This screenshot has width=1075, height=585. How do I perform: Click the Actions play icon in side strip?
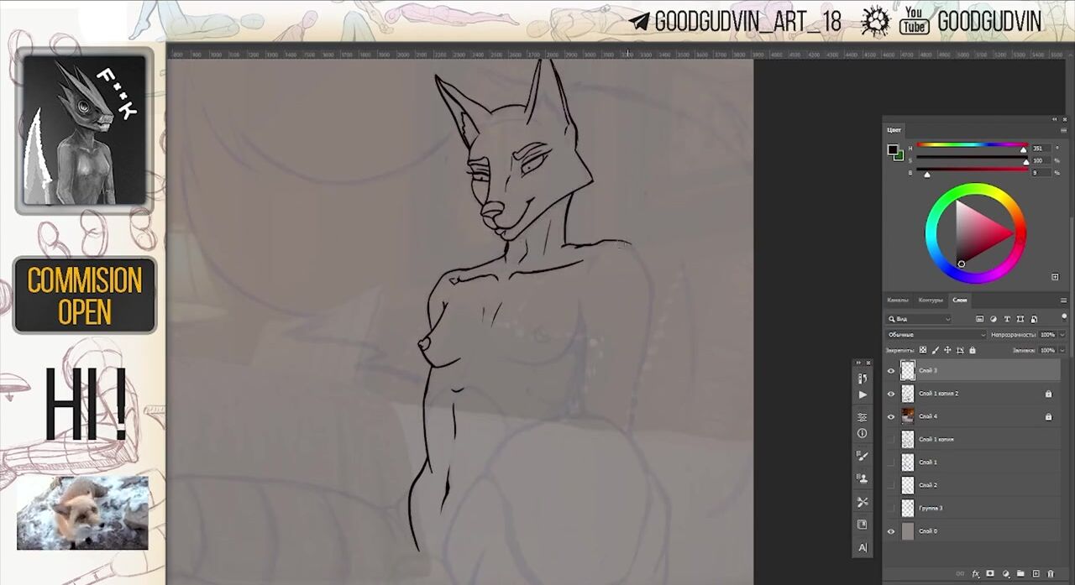(x=863, y=394)
